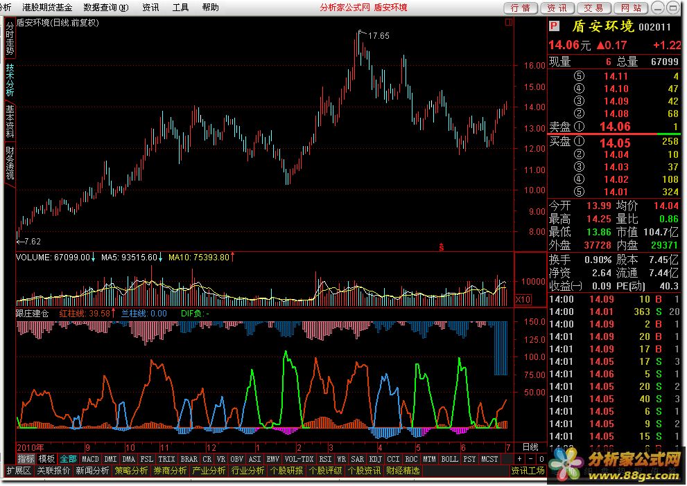Open the 港股期货基金 menu
The height and width of the screenshot is (486, 687).
[47, 8]
